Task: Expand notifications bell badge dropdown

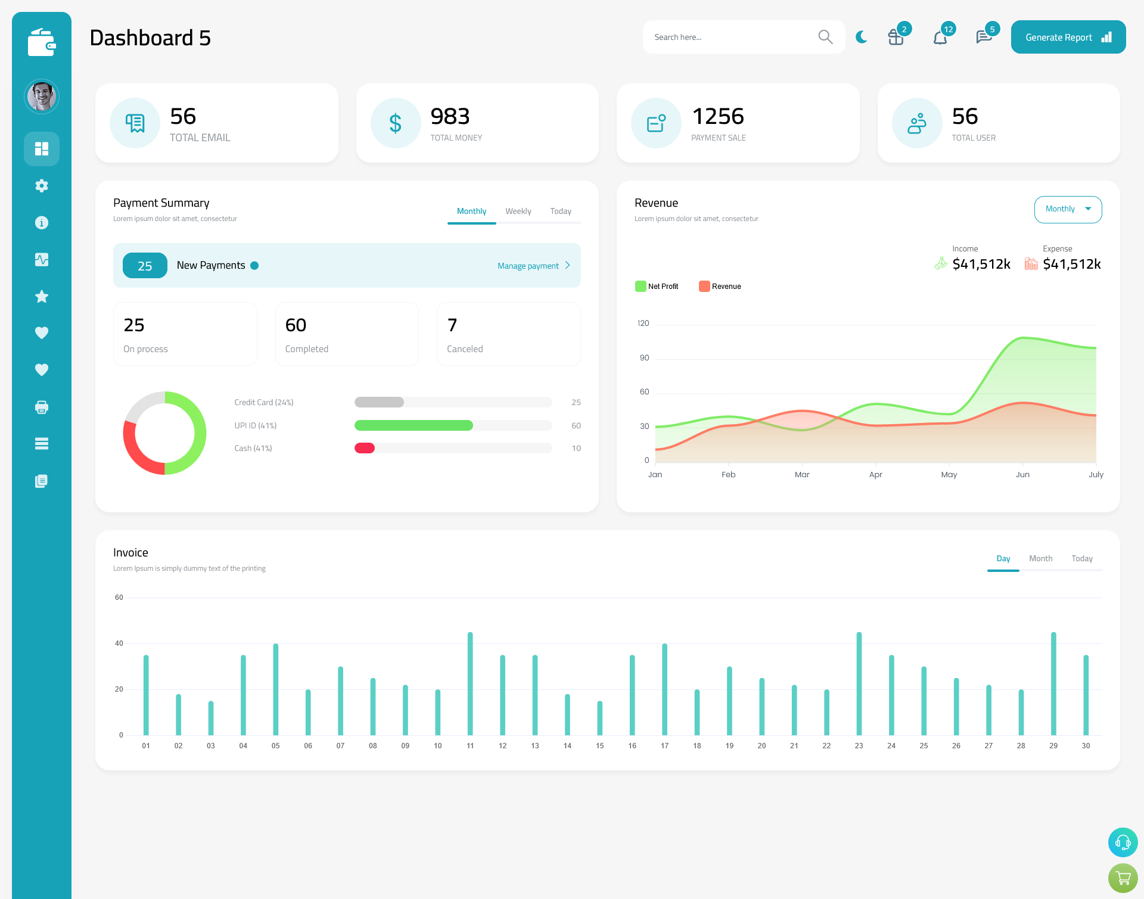Action: [x=941, y=37]
